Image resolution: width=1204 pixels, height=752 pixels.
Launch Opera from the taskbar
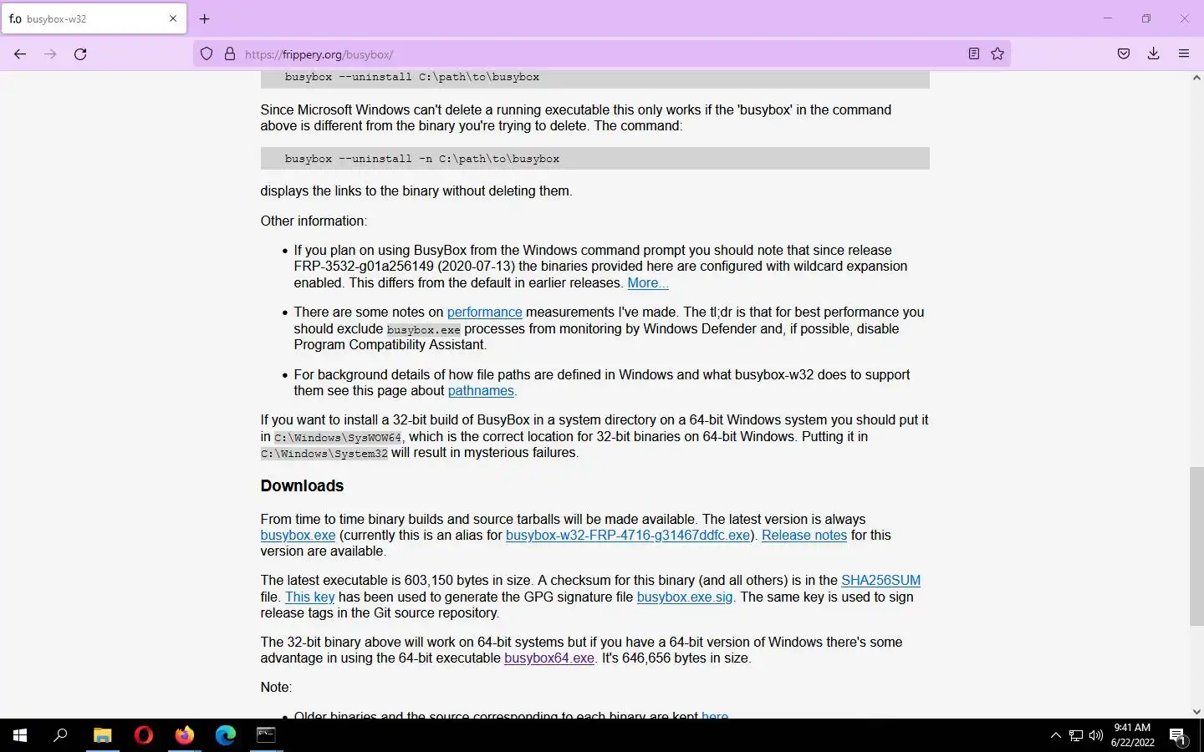(144, 735)
